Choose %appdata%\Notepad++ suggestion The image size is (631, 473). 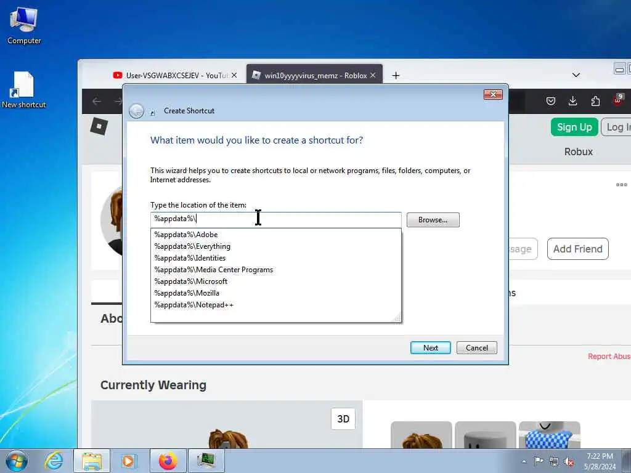pos(275,305)
